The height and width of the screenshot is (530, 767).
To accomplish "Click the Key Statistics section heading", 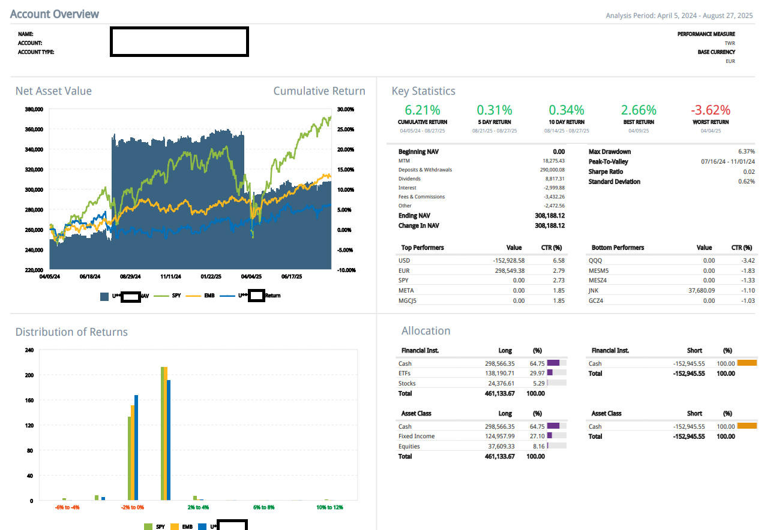I will tap(423, 91).
